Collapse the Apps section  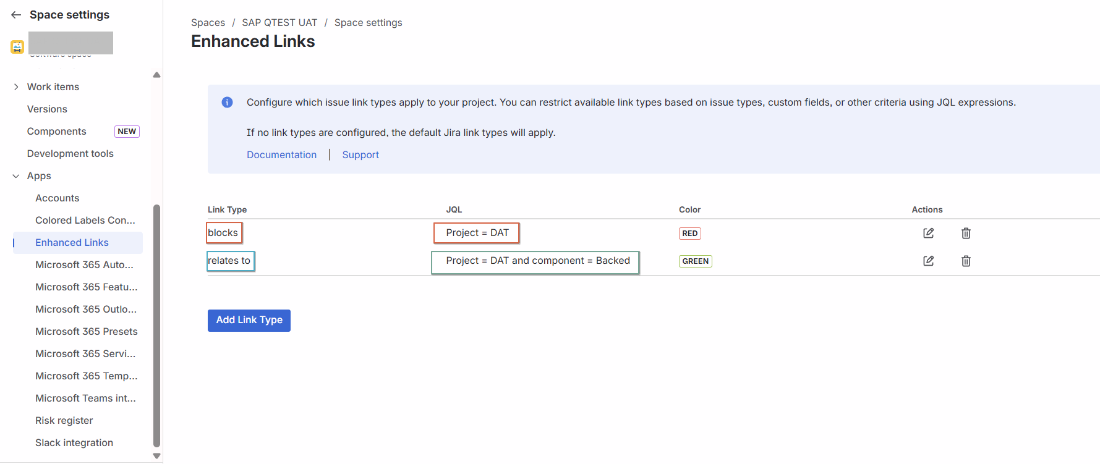[16, 176]
